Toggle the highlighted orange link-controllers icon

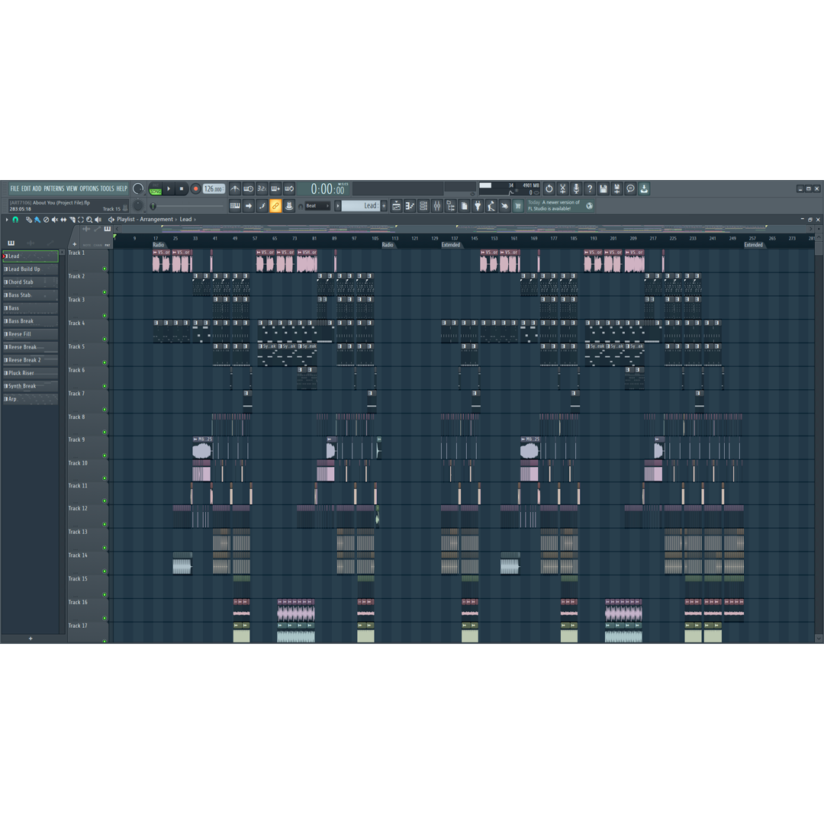click(x=275, y=206)
